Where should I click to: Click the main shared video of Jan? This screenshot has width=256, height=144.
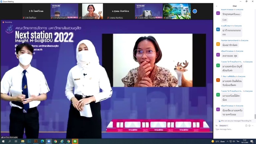click(153, 60)
